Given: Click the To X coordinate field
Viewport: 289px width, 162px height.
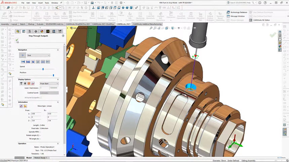Looking at the screenshot, I should (52, 114).
